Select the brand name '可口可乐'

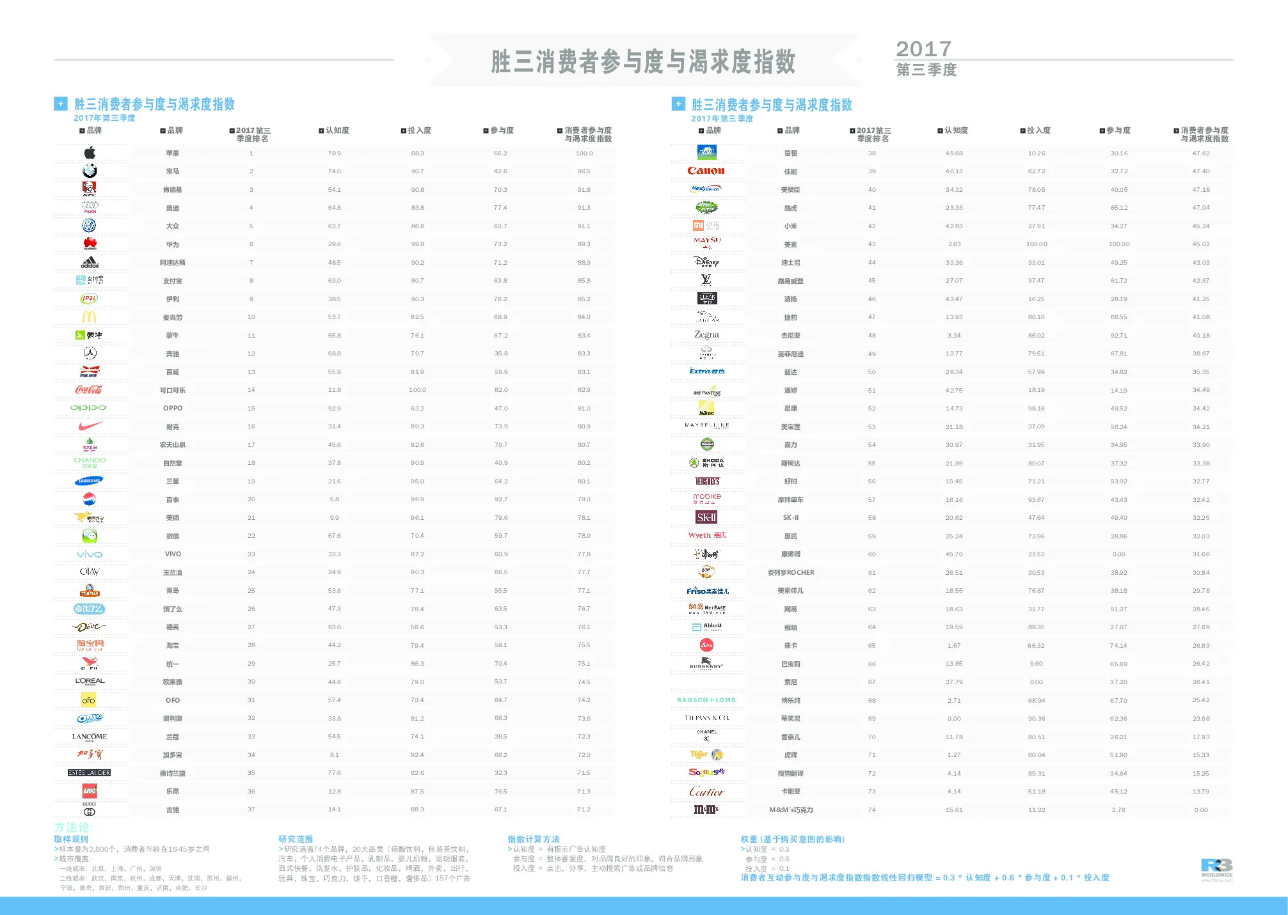click(173, 390)
